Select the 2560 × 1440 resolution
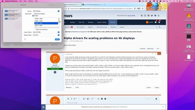This screenshot has height=110, width=195. (x=46, y=21)
